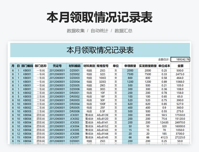
Task: Click the spec cell AEu8143
Action: coord(102,130)
